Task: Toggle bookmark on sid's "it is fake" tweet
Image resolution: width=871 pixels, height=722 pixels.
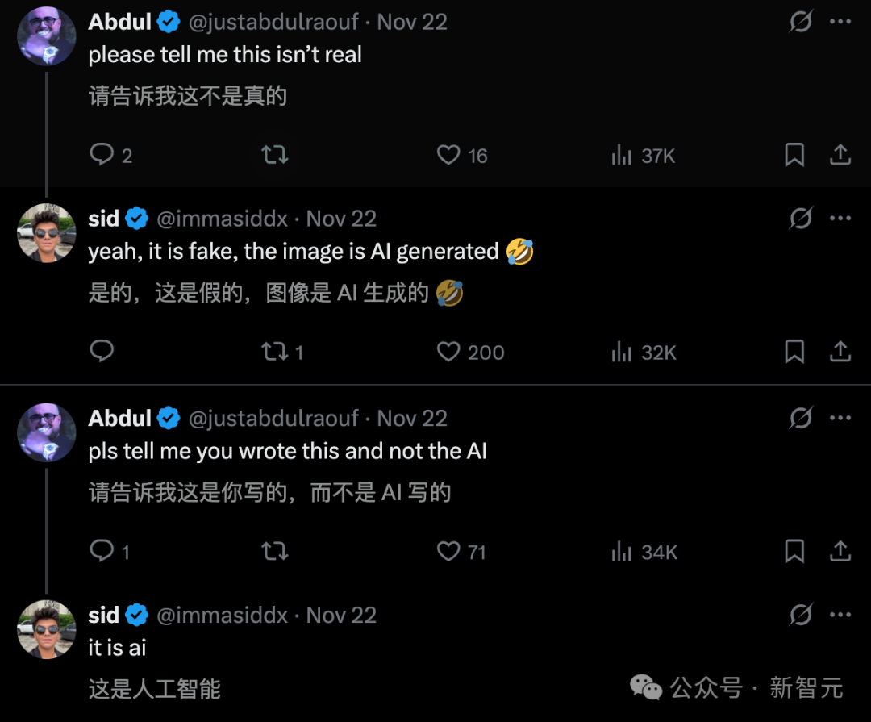Action: point(794,352)
